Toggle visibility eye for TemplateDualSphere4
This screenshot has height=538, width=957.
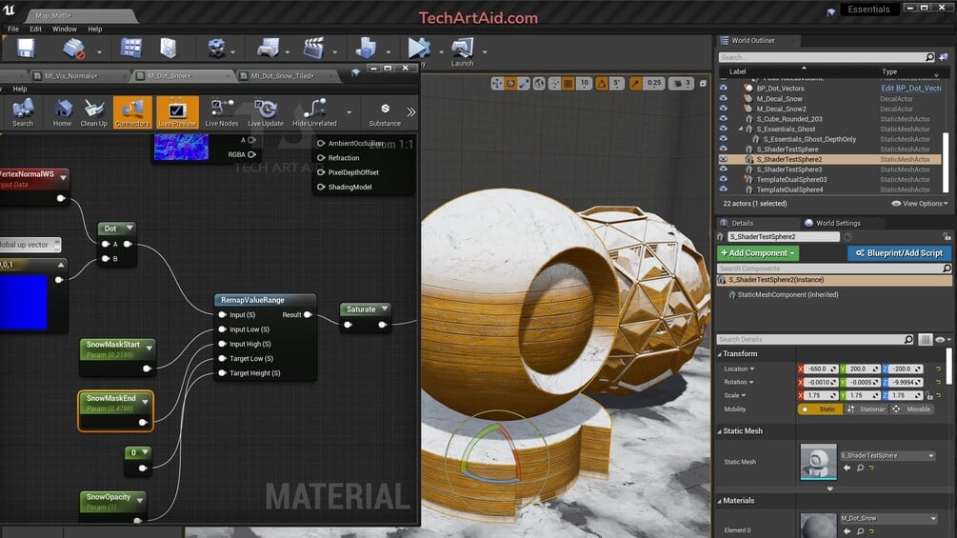724,189
